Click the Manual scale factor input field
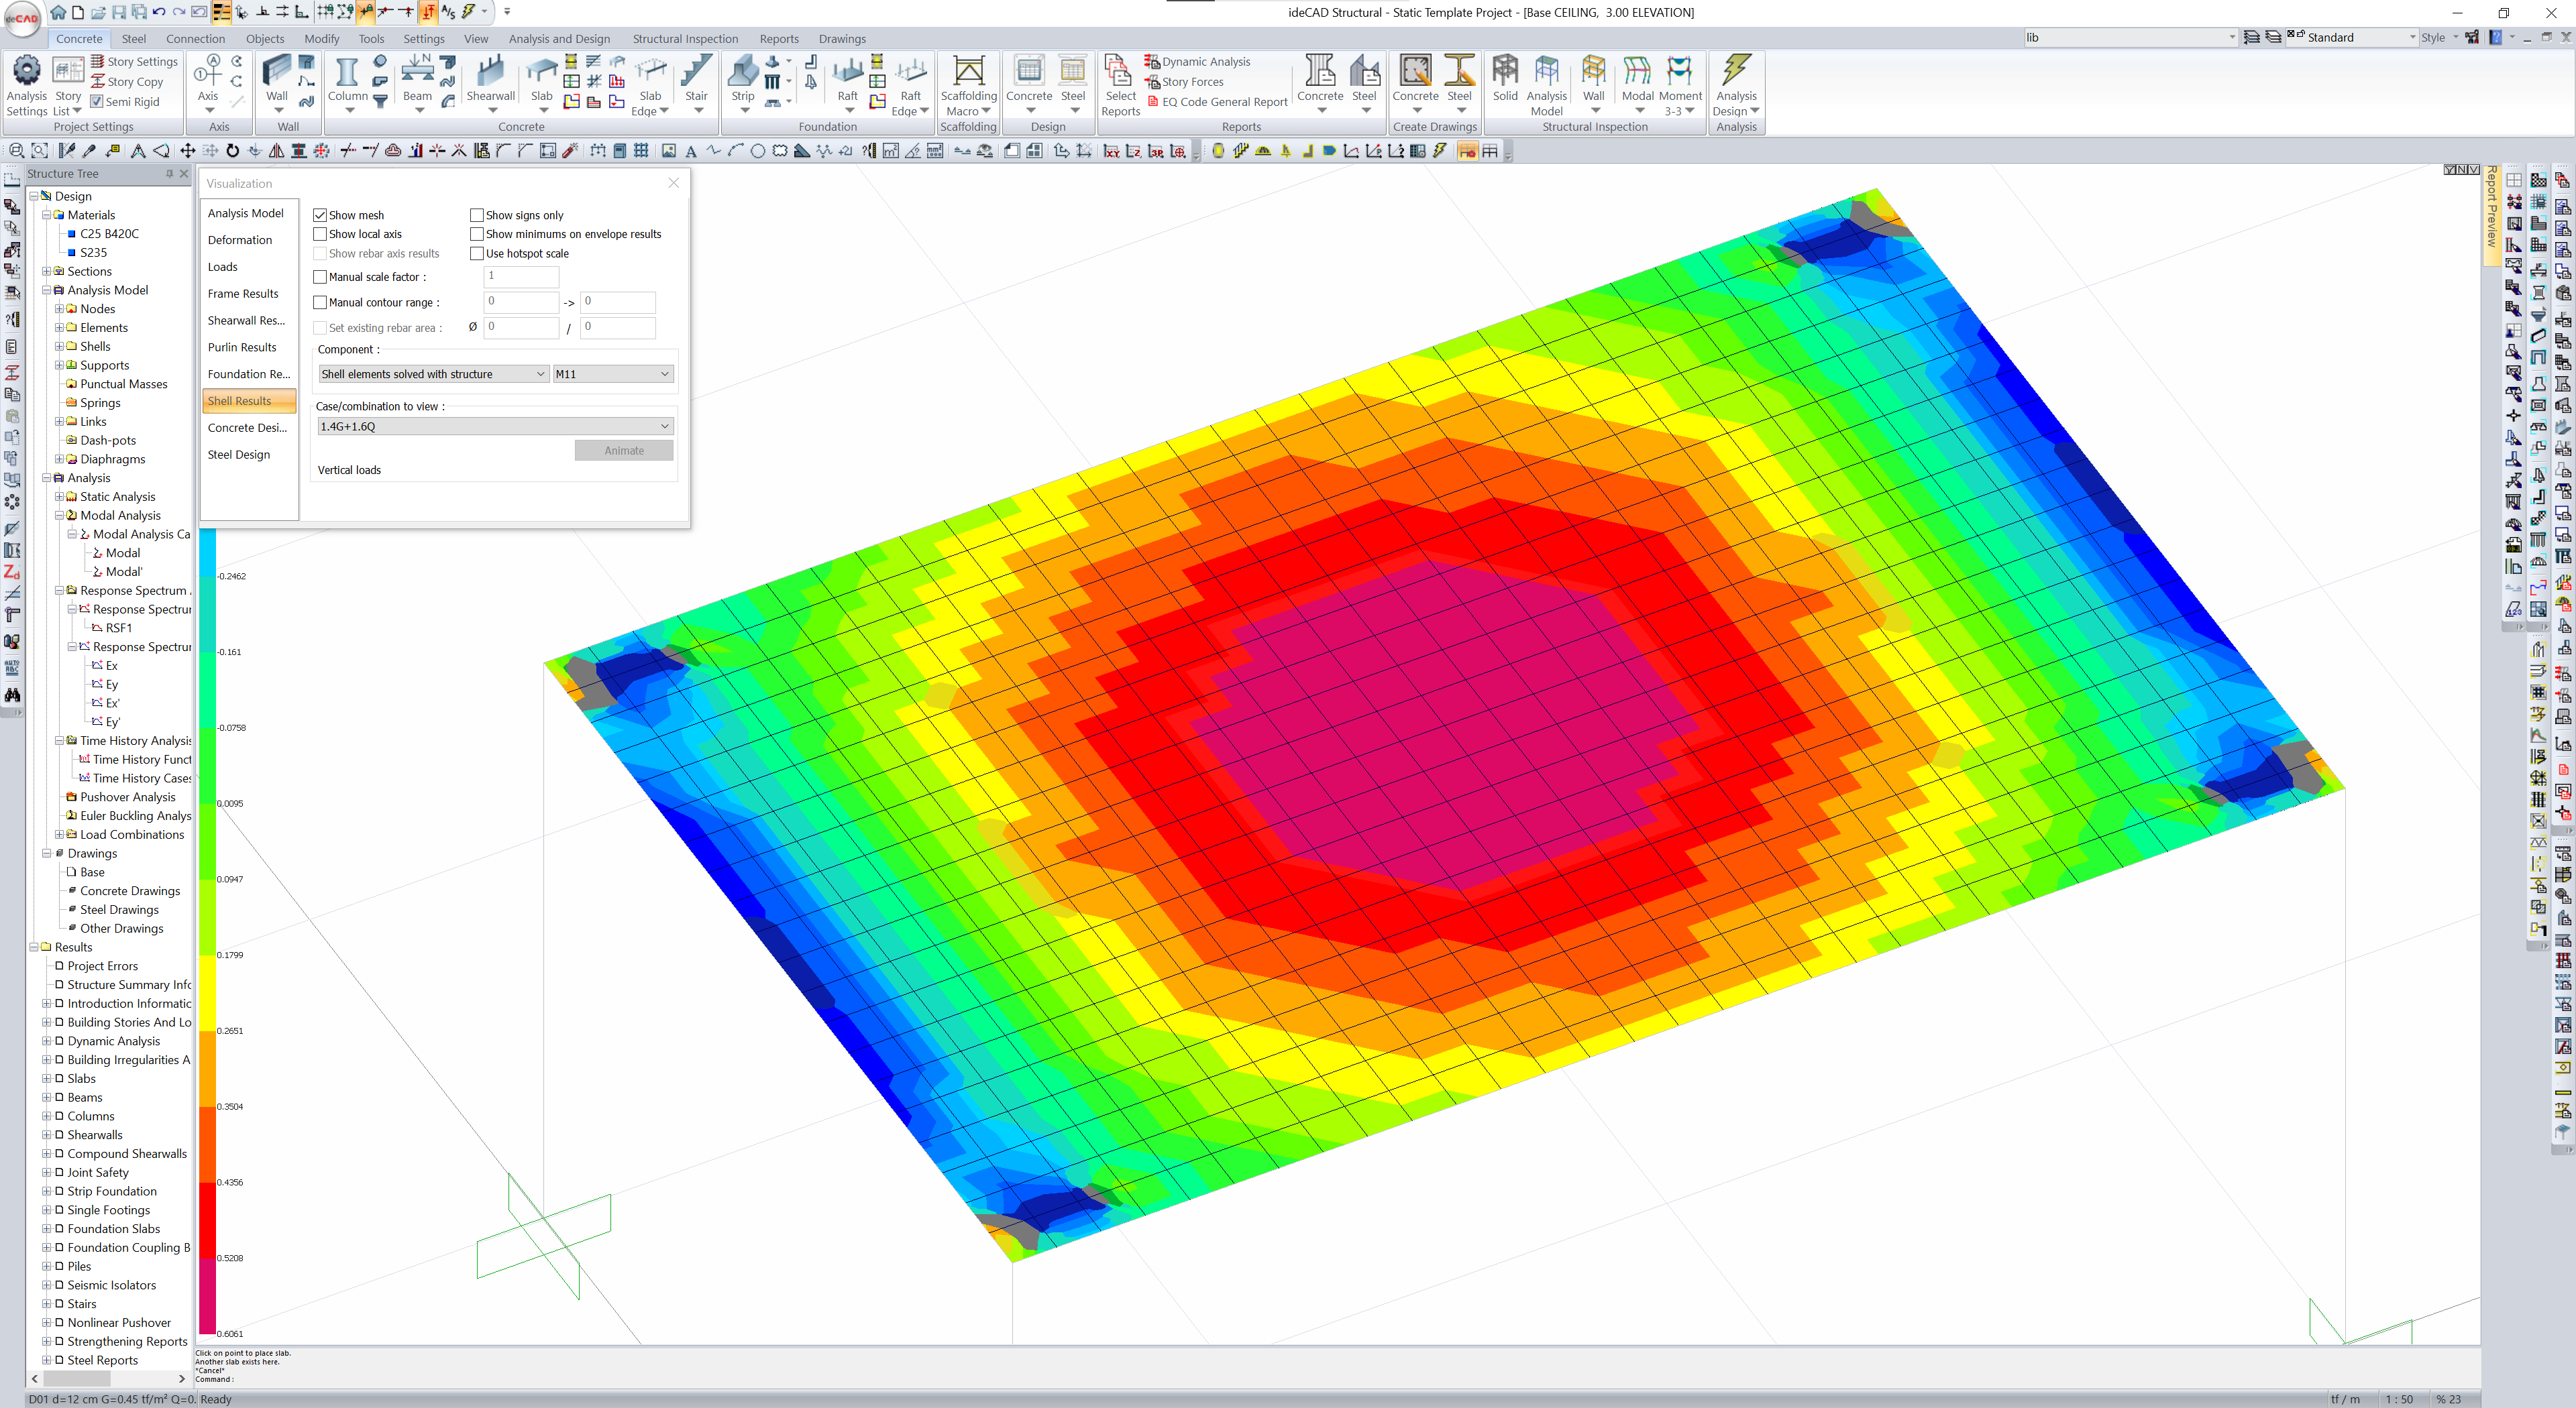The height and width of the screenshot is (1408, 2576). click(521, 277)
